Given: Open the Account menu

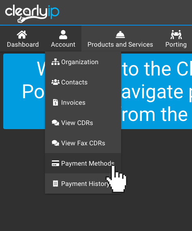Looking at the screenshot, I should coord(63,39).
